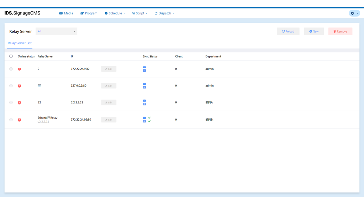This screenshot has width=364, height=204.
Task: Click the iDS.SignageCMS logo
Action: pos(22,13)
